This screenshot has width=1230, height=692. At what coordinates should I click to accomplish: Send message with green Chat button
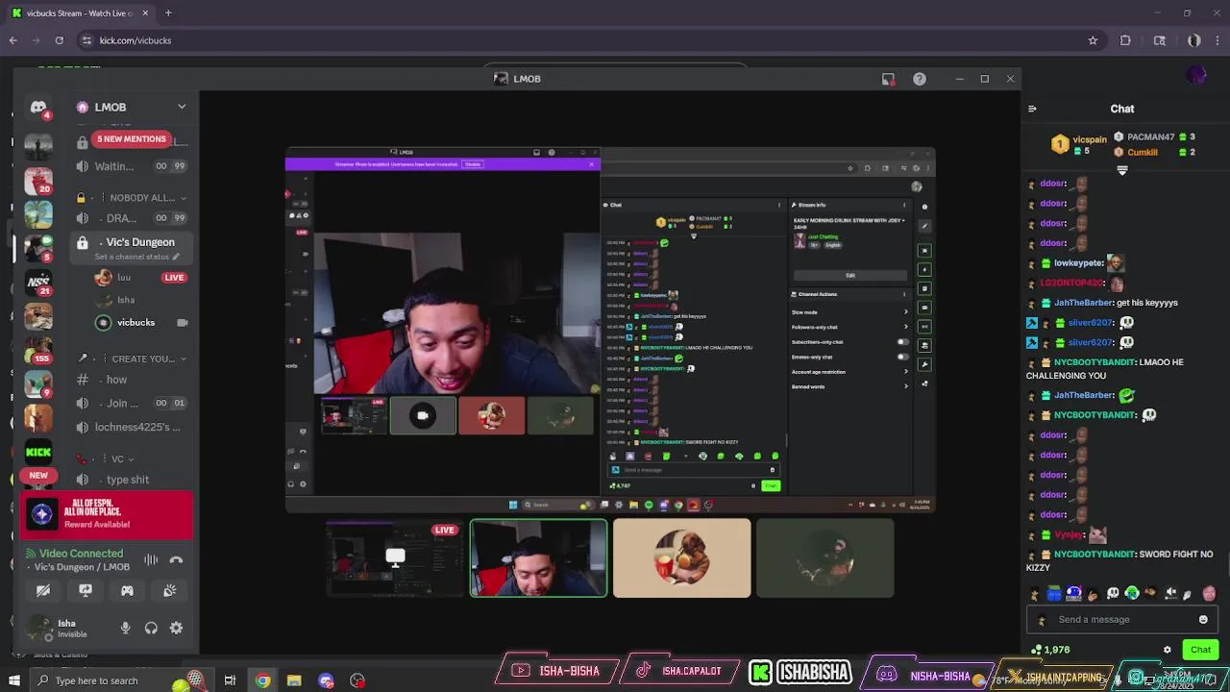click(x=1200, y=650)
